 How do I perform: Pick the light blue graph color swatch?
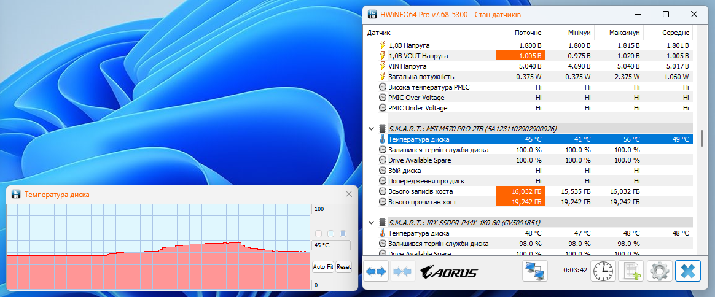pos(331,234)
